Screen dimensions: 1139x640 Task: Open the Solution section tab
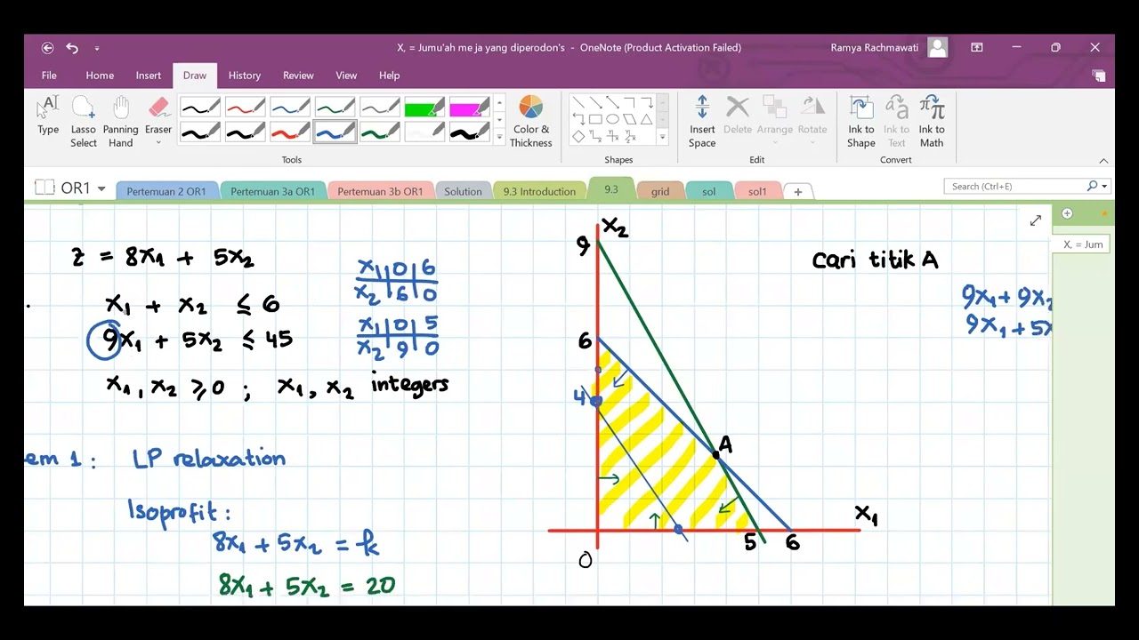click(x=463, y=191)
